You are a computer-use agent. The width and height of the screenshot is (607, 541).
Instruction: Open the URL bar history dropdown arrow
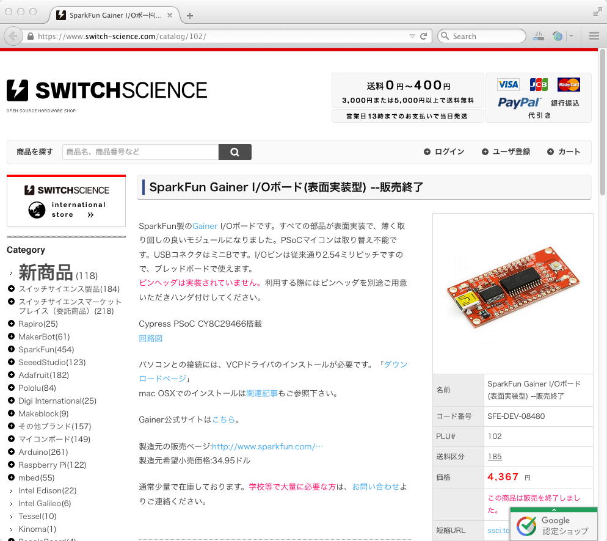coord(412,36)
